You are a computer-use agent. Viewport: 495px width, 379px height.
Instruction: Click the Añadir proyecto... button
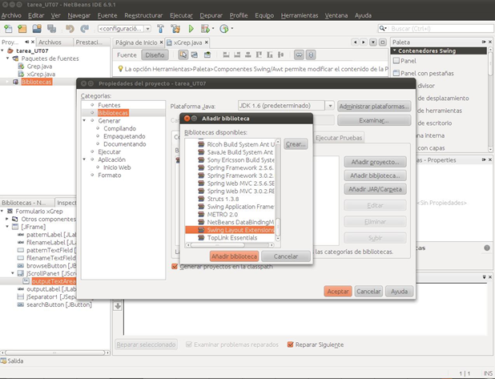click(x=375, y=162)
